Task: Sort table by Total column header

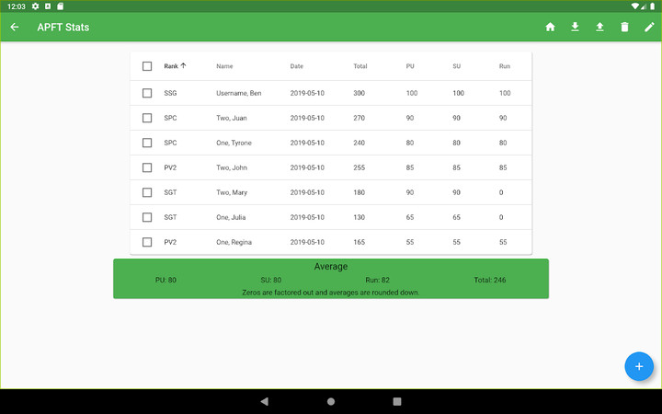Action: (360, 66)
